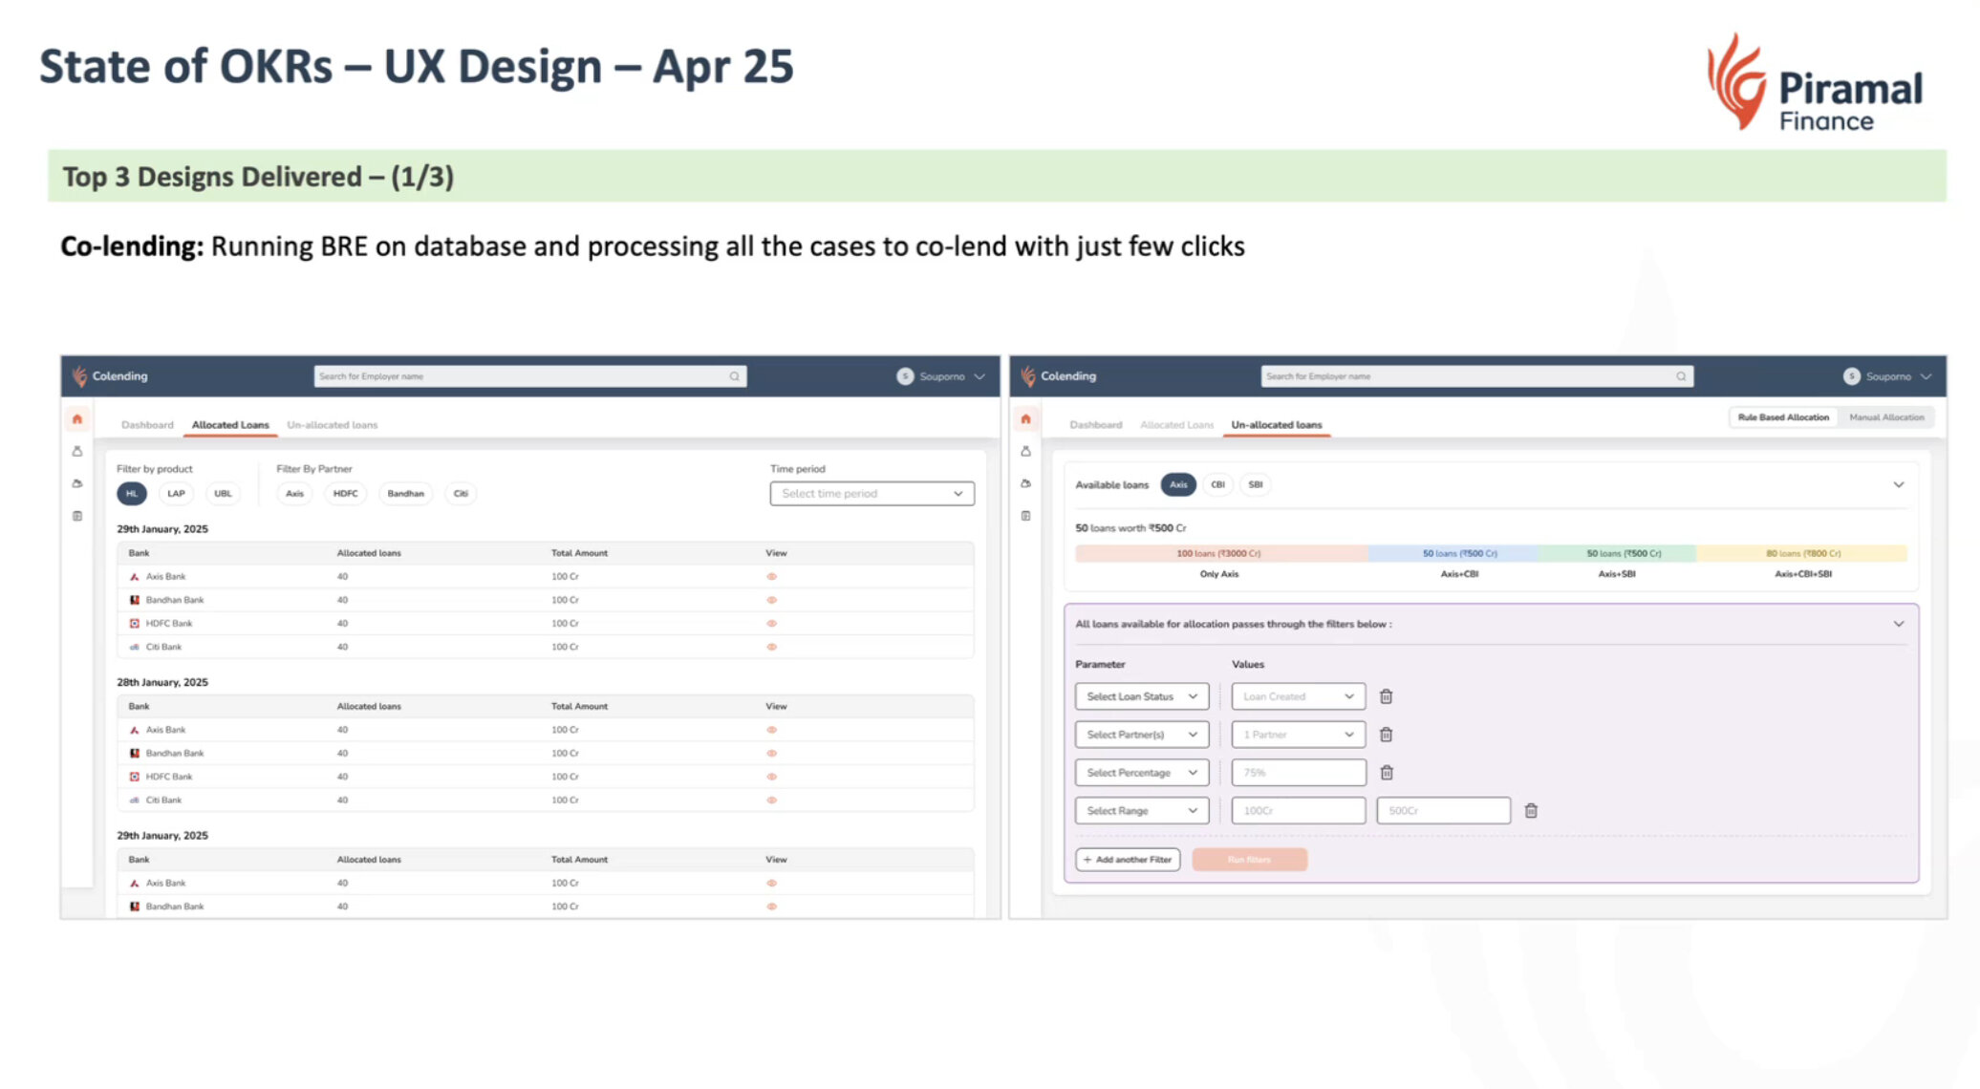Toggle Bandhan chip under Filter By Partner
Screen dimensions: 1980x1089
tap(405, 494)
